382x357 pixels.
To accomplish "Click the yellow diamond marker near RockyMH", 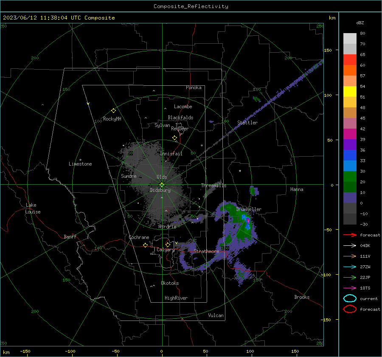I will pyautogui.click(x=113, y=111).
